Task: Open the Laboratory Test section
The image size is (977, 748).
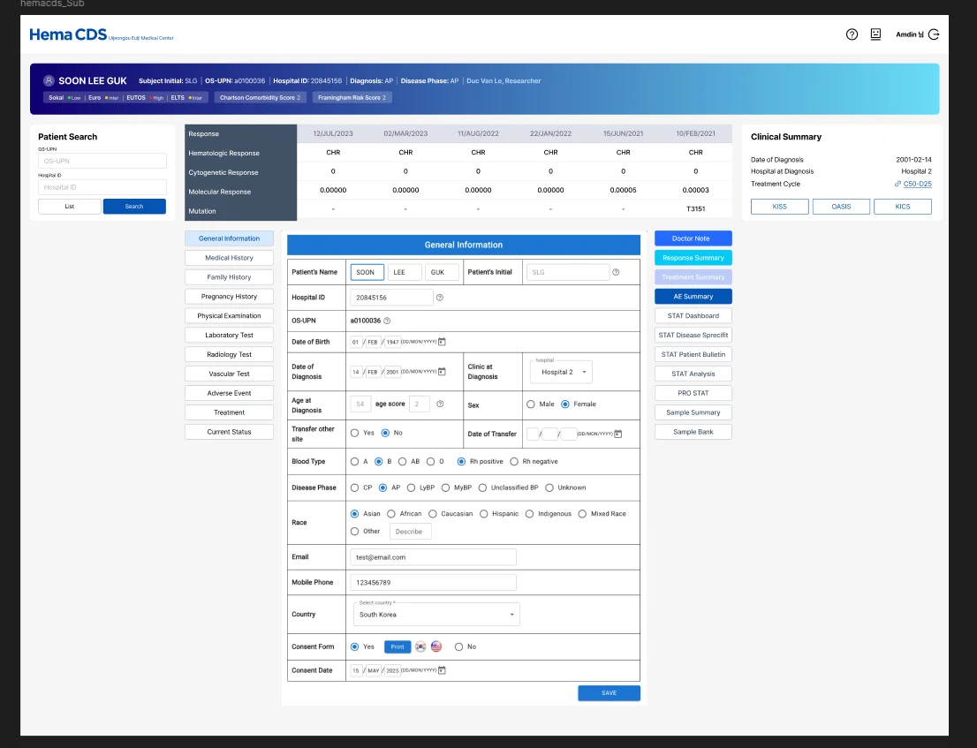Action: coord(229,336)
